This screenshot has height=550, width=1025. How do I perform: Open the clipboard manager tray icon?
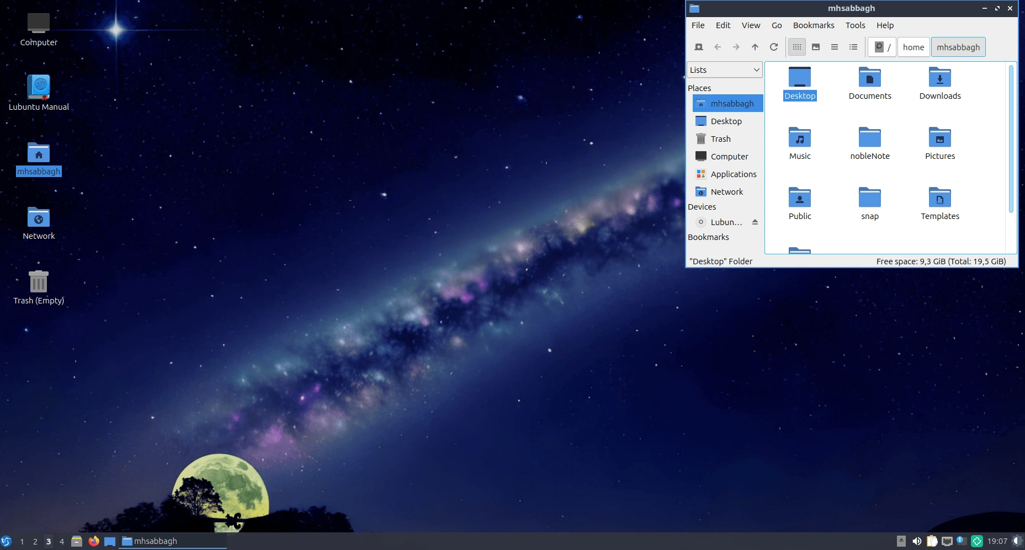click(932, 541)
